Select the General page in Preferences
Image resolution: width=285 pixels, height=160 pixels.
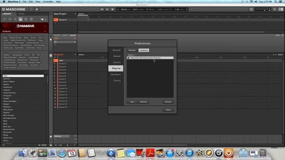coord(116,50)
